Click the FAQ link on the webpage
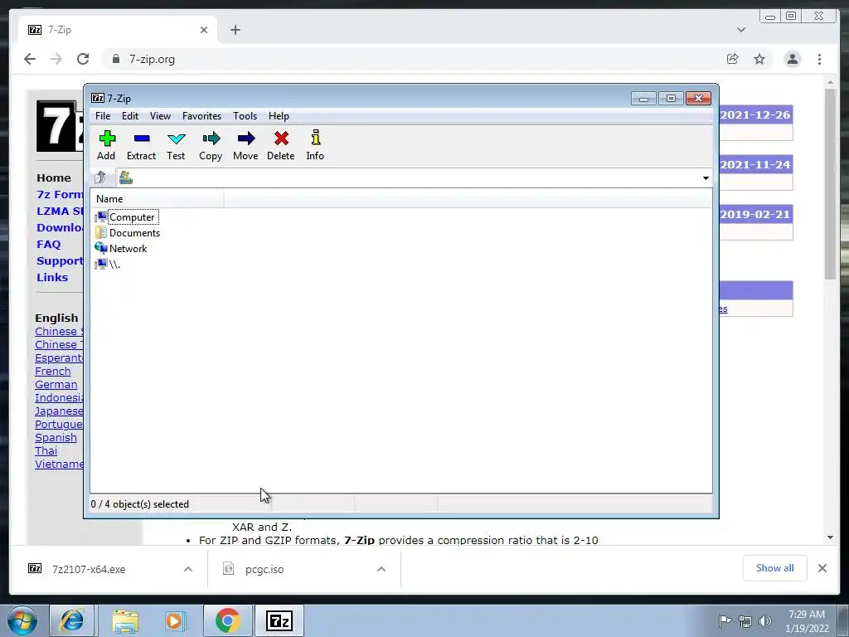This screenshot has width=849, height=637. point(49,245)
